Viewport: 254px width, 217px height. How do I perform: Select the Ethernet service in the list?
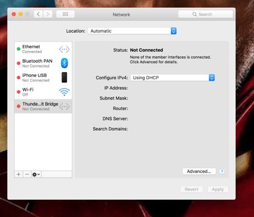coord(43,49)
